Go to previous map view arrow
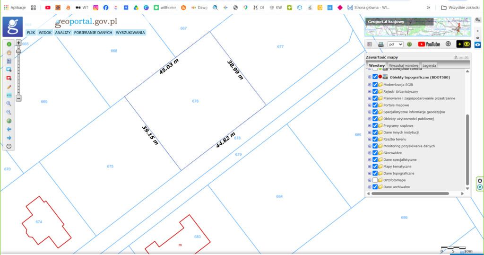The width and height of the screenshot is (484, 255). click(x=9, y=129)
